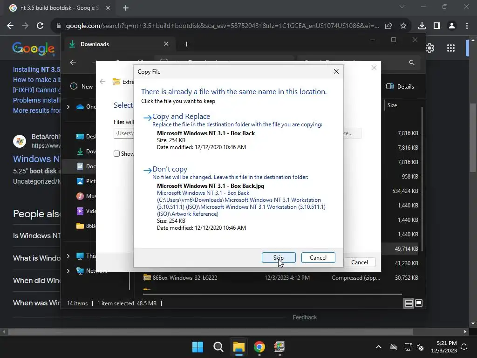
Task: Open the How to make a link
Action: pyautogui.click(x=36, y=80)
